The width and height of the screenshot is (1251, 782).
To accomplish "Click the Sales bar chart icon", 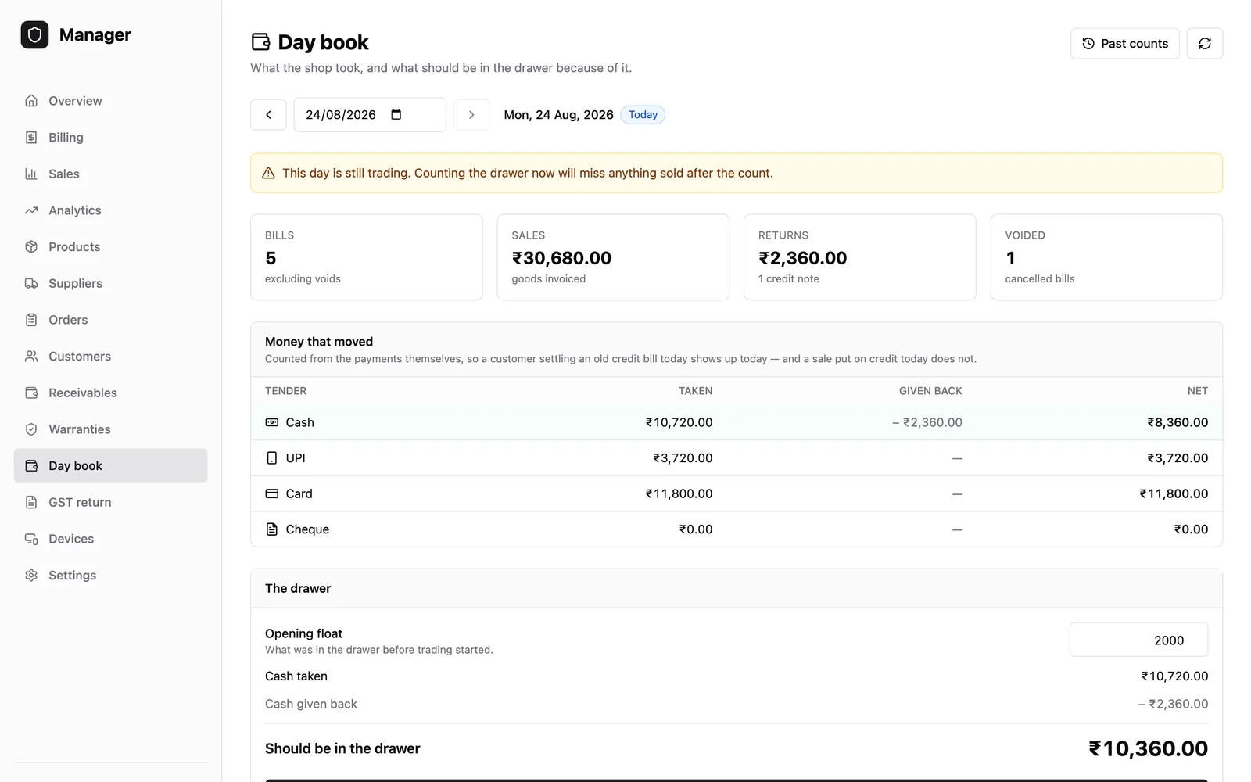I will click(31, 174).
